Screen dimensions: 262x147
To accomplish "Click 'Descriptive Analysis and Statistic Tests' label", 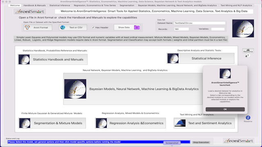I will tap(199, 50).
